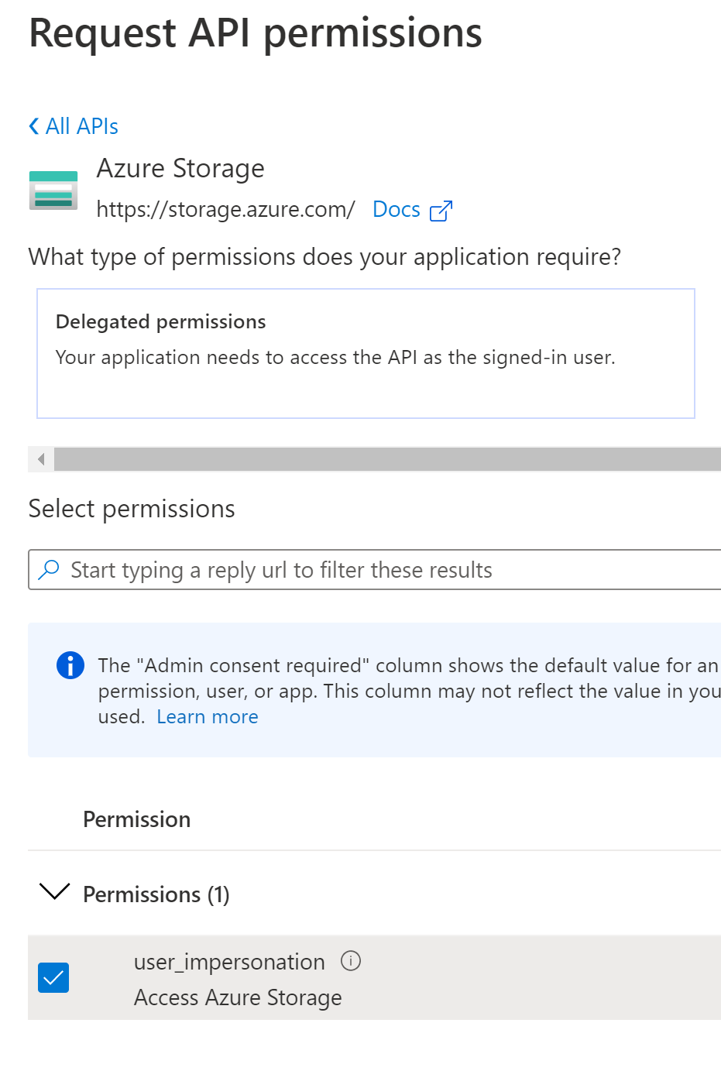This screenshot has height=1071, width=721.
Task: Open the Docs link
Action: tap(397, 209)
